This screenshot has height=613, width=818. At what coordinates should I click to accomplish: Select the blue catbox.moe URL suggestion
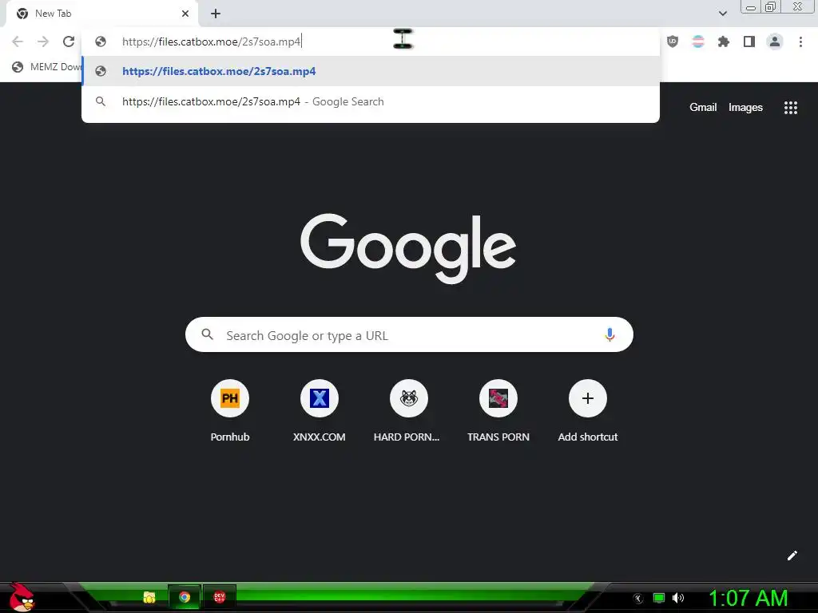point(371,71)
